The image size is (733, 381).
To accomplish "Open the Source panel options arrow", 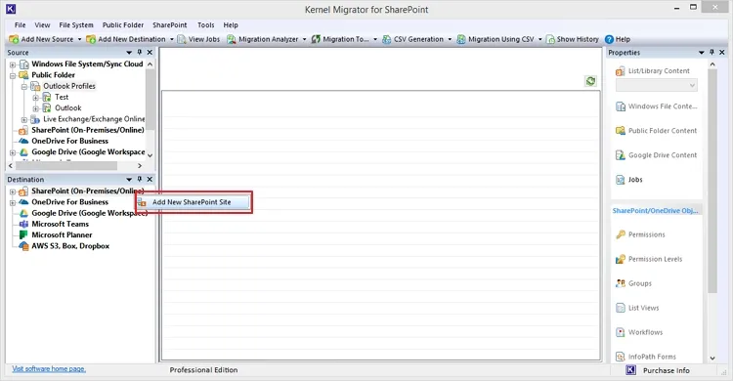I will click(129, 53).
